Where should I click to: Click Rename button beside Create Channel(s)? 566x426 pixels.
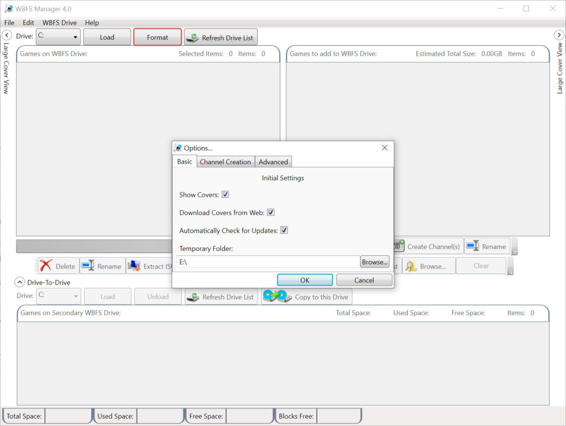coord(487,246)
